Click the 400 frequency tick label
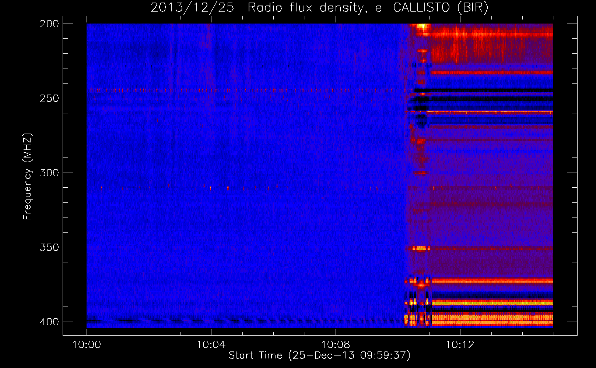The image size is (596, 368). (x=49, y=322)
